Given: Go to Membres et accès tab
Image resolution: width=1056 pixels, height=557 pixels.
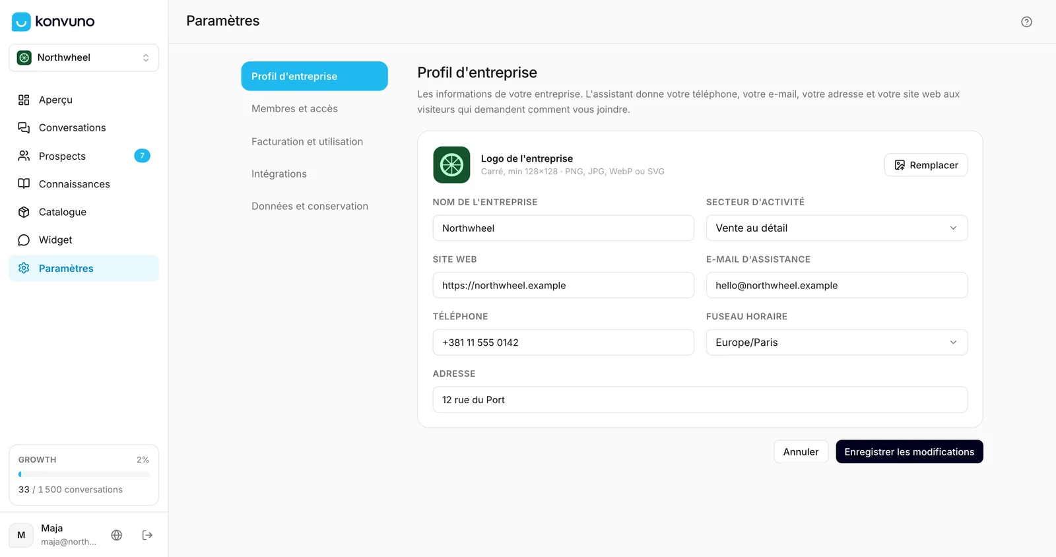Looking at the screenshot, I should click(314, 109).
